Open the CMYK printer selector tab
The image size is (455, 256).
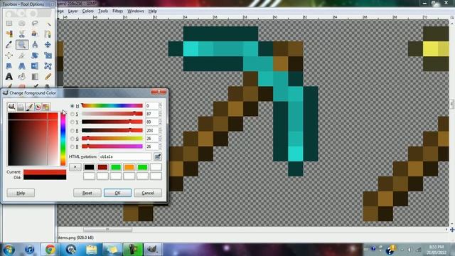pyautogui.click(x=21, y=107)
